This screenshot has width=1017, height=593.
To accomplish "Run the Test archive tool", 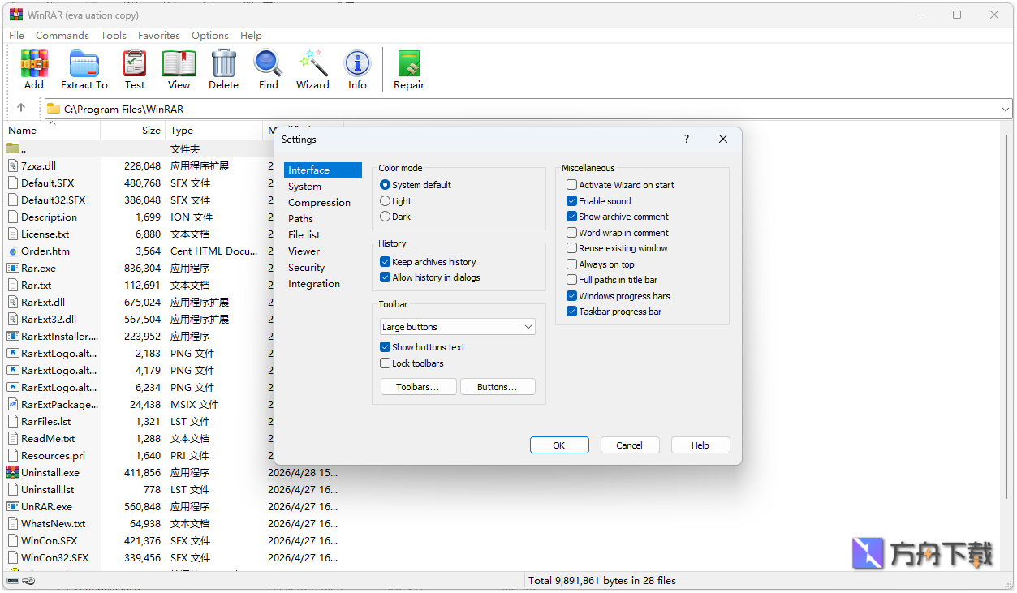I will click(x=135, y=70).
